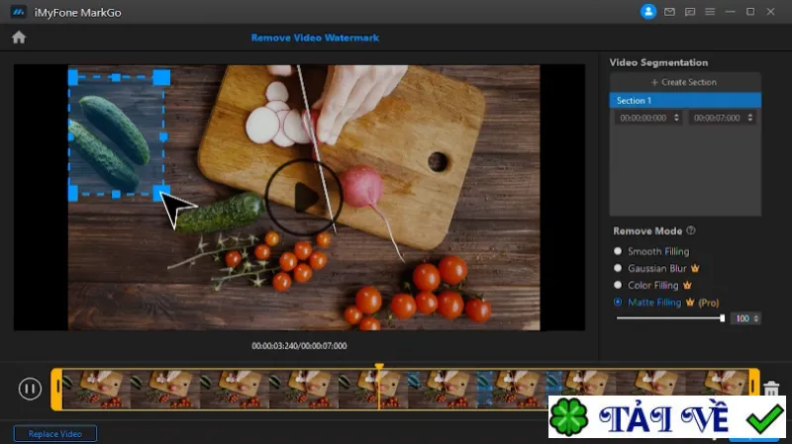Click the Remove Mode help icon
Screen dimensions: 792x444
point(691,230)
